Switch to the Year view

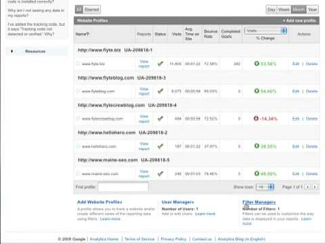(313, 9)
